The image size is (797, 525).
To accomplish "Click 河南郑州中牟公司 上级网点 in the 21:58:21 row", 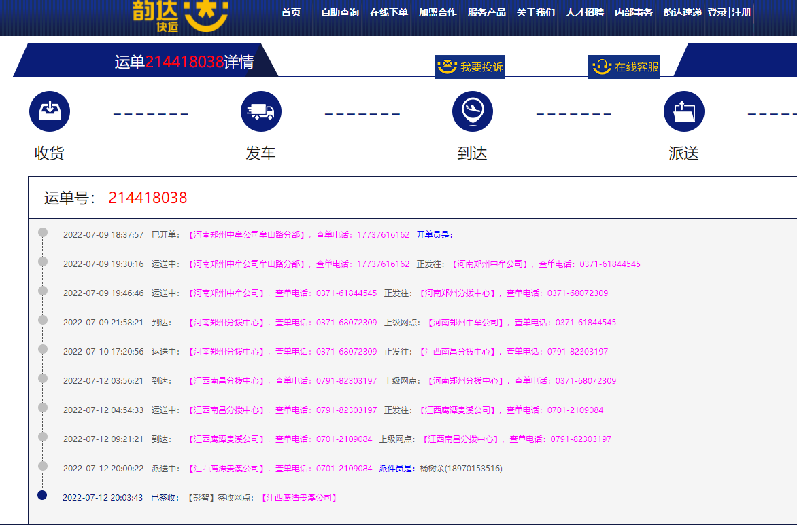I will point(465,323).
